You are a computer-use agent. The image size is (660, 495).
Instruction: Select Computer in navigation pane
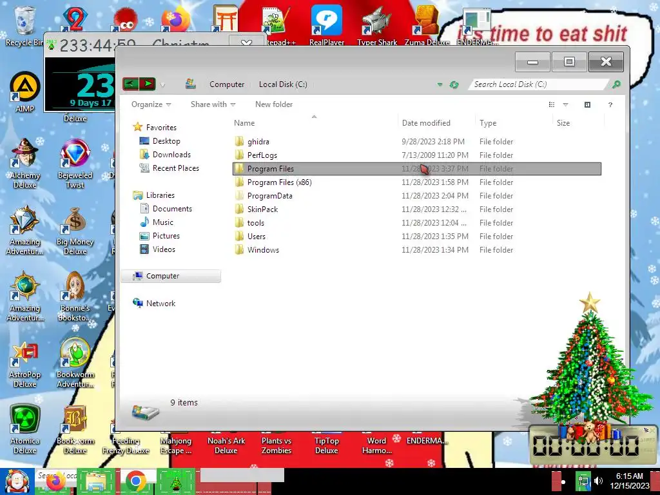click(x=170, y=276)
